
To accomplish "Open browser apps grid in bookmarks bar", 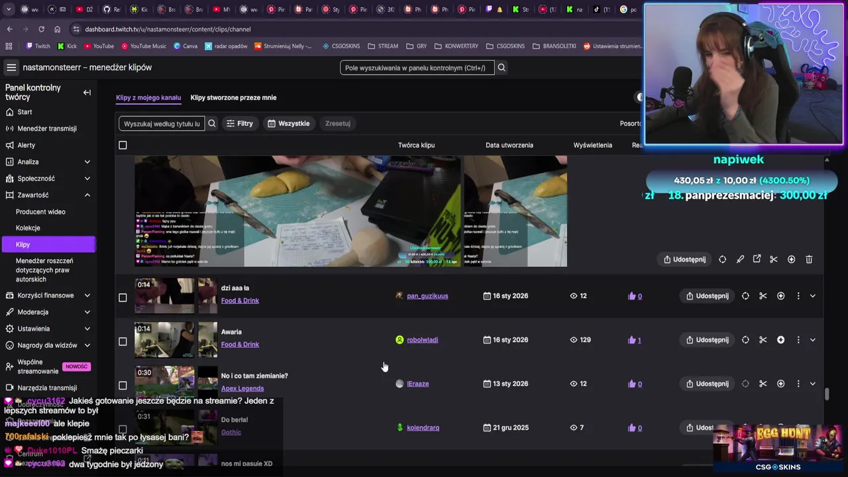I will [x=9, y=46].
